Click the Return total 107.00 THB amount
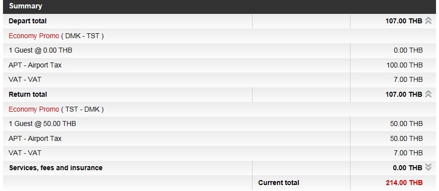The width and height of the screenshot is (439, 191). [404, 94]
